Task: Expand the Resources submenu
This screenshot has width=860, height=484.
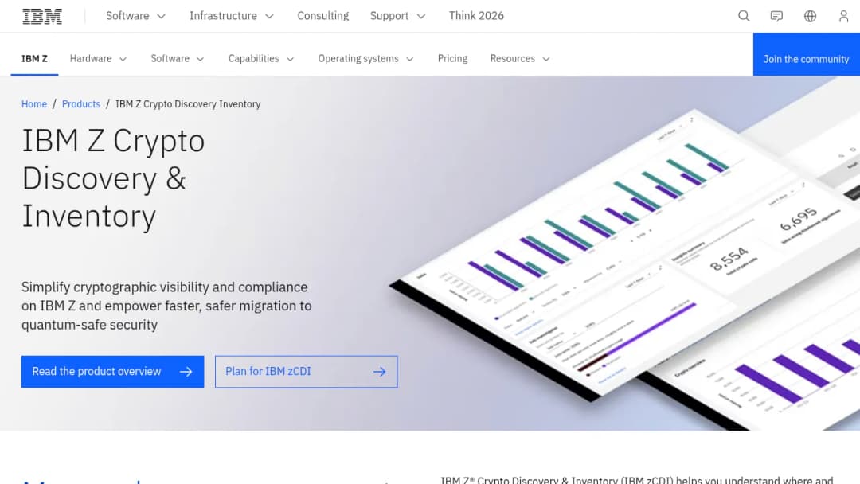Action: click(x=519, y=59)
